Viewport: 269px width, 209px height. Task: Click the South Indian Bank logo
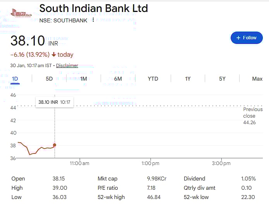(21, 13)
